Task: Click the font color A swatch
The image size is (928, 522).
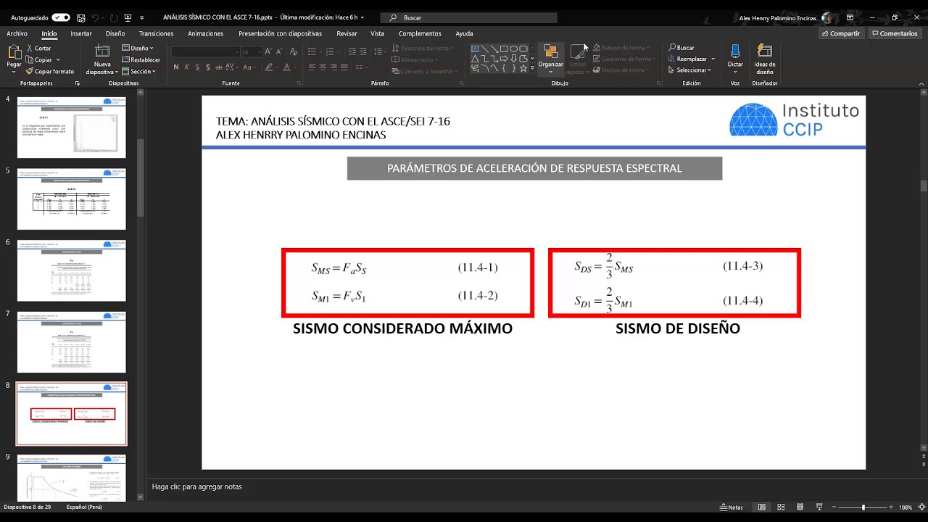Action: pyautogui.click(x=286, y=67)
